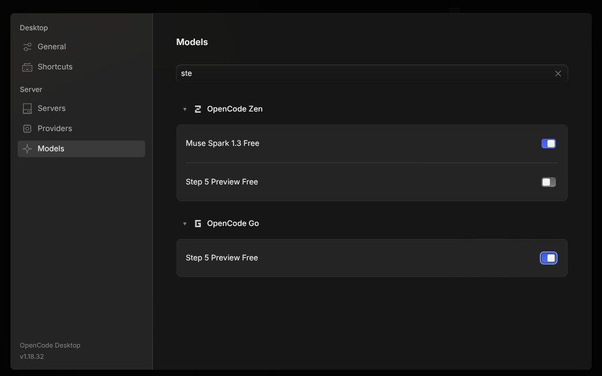This screenshot has width=602, height=376.
Task: Click the General sliders icon
Action: coord(27,47)
